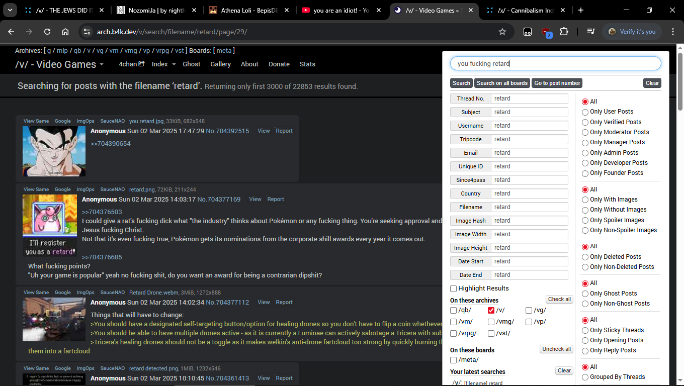Switch to the YouTube tab

pyautogui.click(x=341, y=10)
